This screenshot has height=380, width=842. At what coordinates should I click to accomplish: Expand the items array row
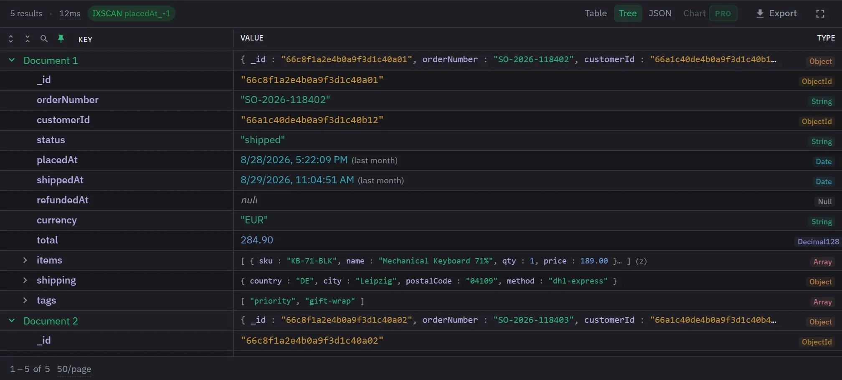click(x=25, y=260)
